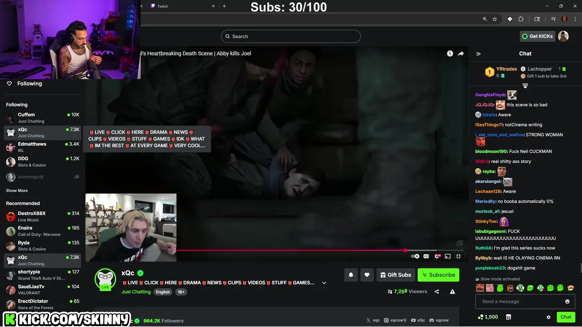Click the new tab plus button
582x327 pixels.
pyautogui.click(x=224, y=6)
